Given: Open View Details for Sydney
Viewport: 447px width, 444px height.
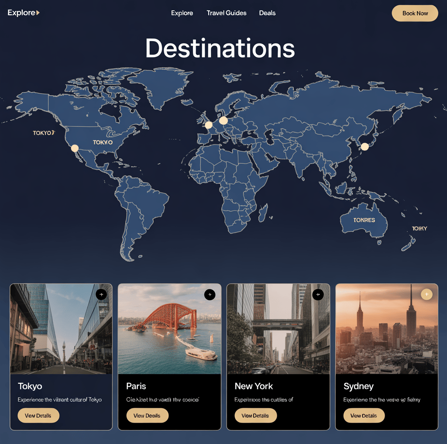Looking at the screenshot, I should click(364, 416).
